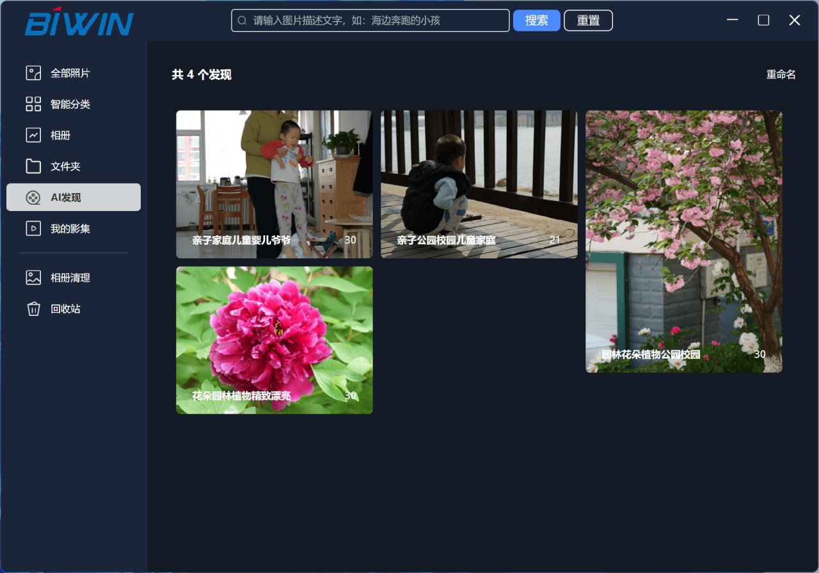The width and height of the screenshot is (819, 573).
Task: Click the 搜索 search button
Action: tap(536, 20)
